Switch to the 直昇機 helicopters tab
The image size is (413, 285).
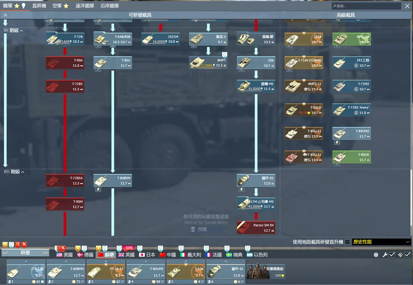39,6
